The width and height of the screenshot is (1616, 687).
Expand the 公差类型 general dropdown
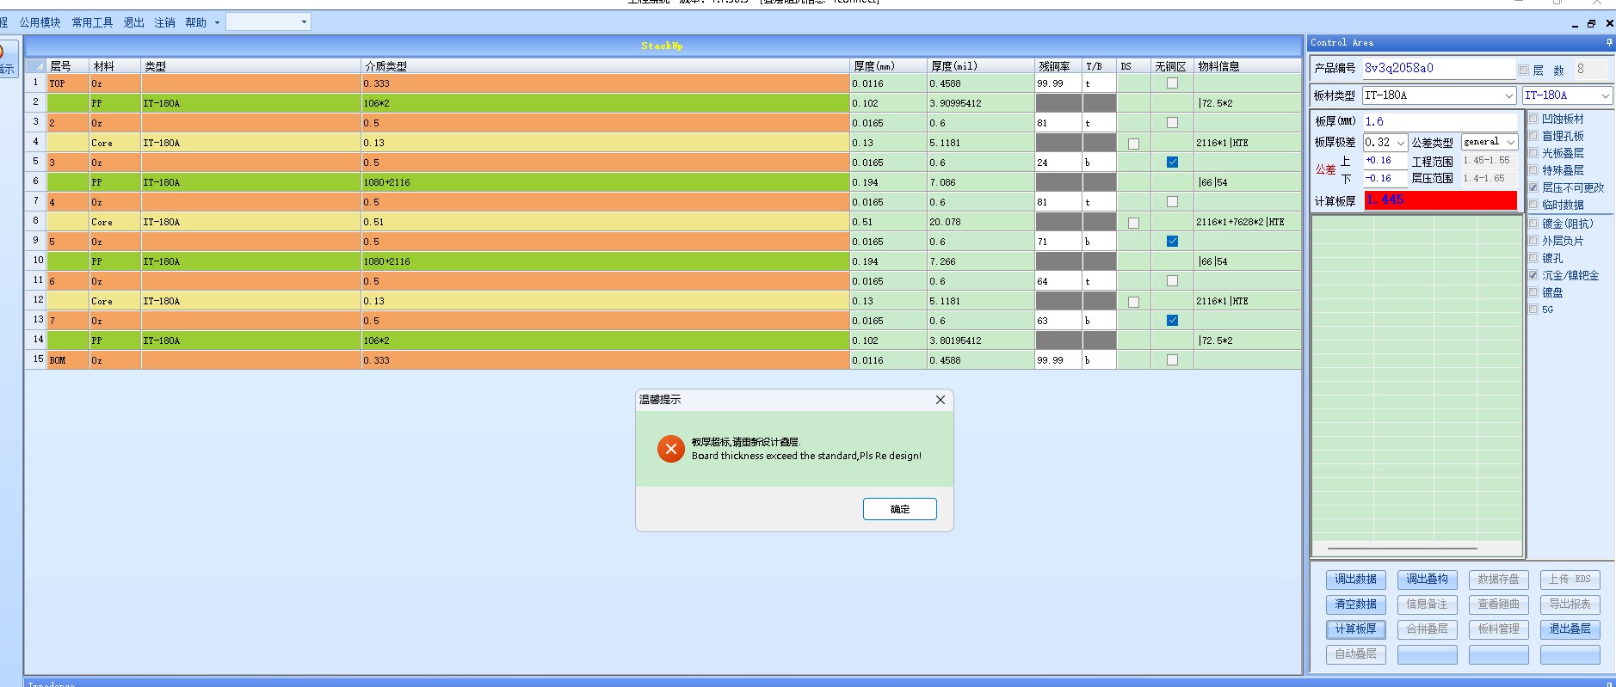[x=1490, y=142]
